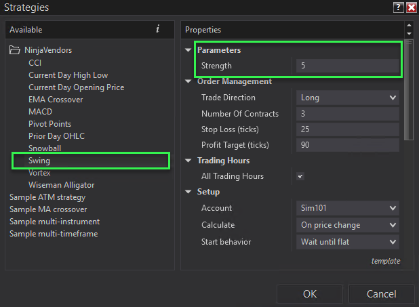Click the OK button
This screenshot has width=419, height=307.
(x=310, y=294)
